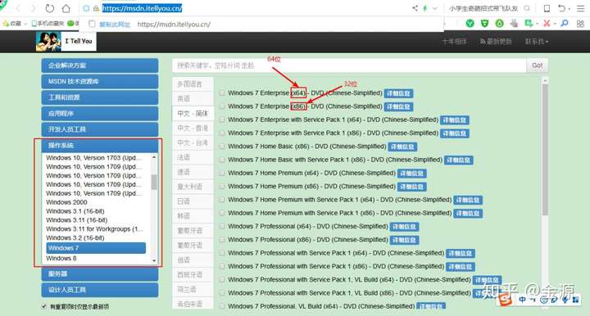Click the hand pointer extension icon
This screenshot has height=316, width=590.
tap(514, 23)
